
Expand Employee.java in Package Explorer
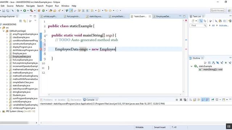click(x=7, y=53)
